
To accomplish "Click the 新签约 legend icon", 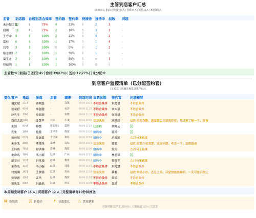I will click(30, 201).
